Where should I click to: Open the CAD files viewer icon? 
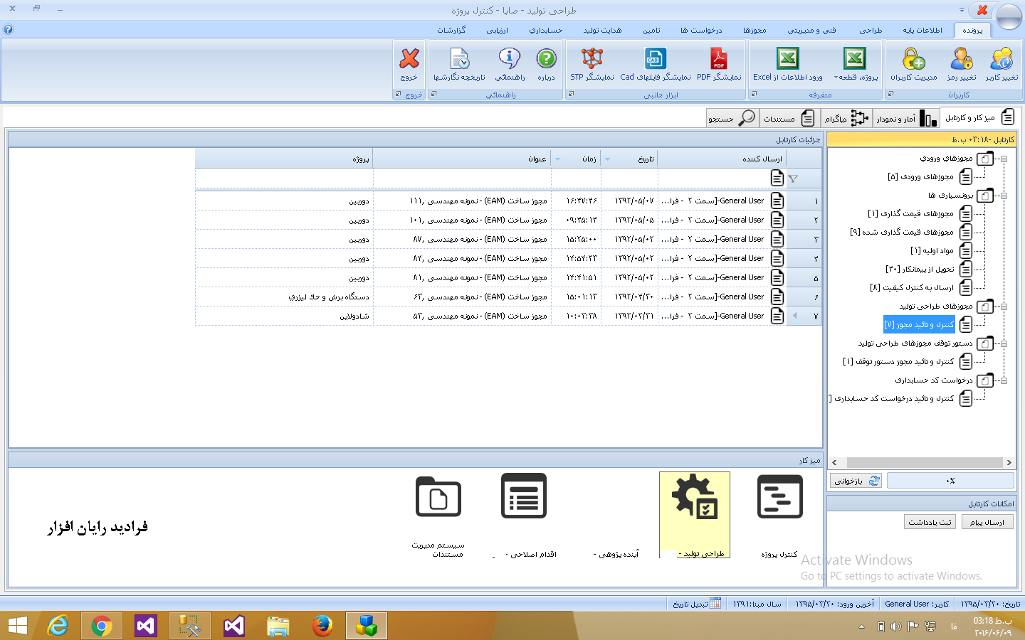[655, 59]
